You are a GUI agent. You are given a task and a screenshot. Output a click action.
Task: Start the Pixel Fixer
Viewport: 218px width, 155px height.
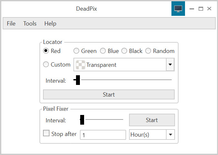click(x=152, y=120)
